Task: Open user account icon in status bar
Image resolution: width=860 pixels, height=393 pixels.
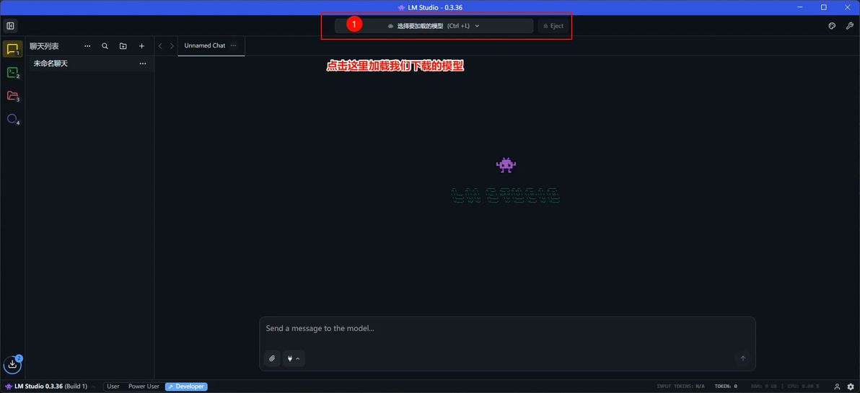Action: pos(837,387)
